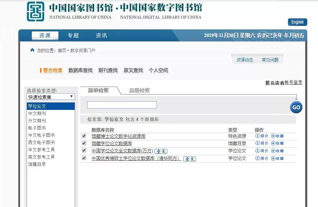
Task: Open 简介 info for 中国学位论文全文数据库(万方)
Action: [262, 151]
